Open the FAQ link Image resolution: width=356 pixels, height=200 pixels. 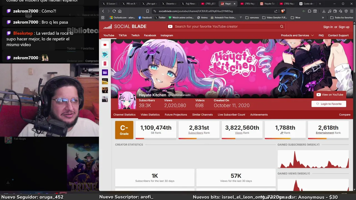[x=321, y=35]
